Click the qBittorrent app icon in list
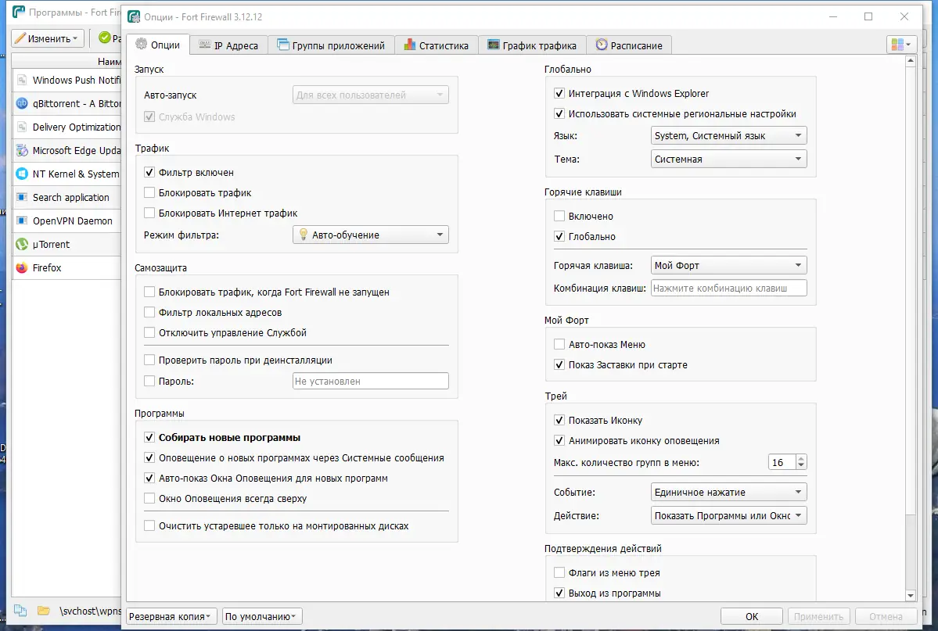 22,103
